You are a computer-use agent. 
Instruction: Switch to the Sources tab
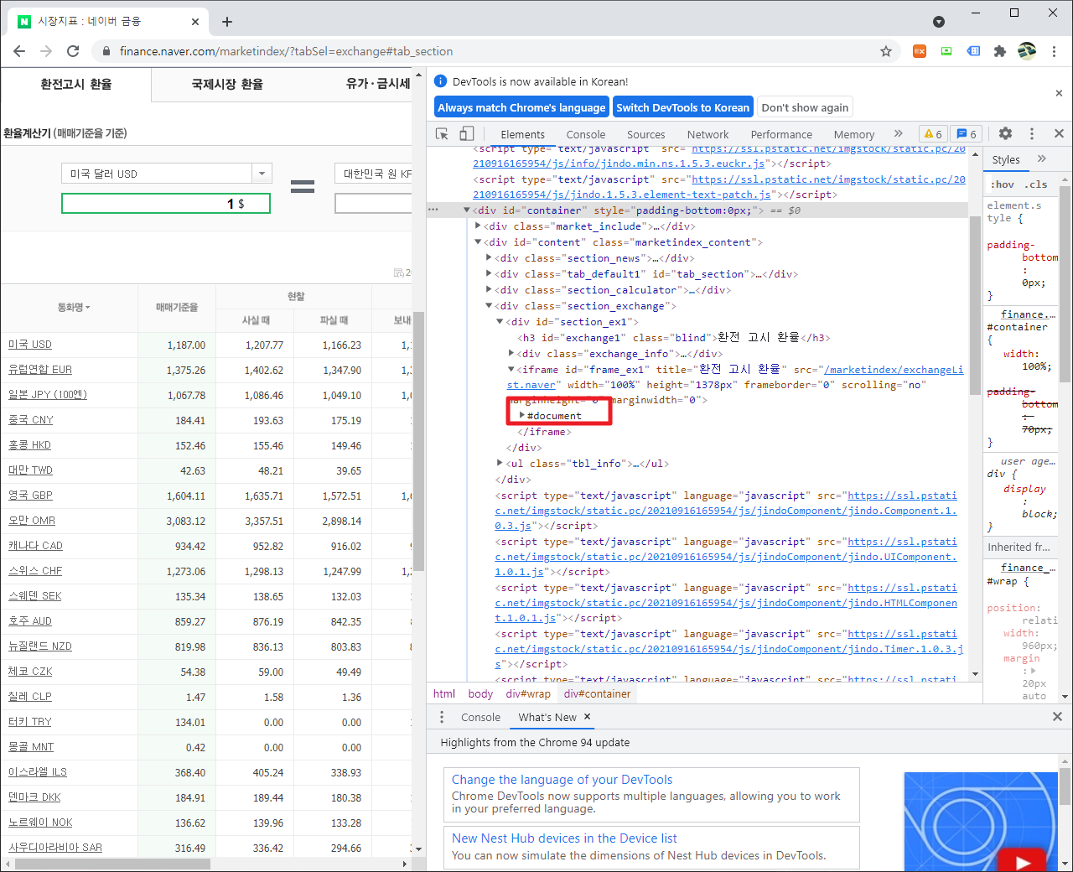click(645, 134)
